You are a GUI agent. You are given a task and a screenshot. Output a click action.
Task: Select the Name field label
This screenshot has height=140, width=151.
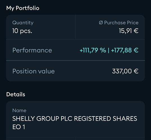(19, 111)
